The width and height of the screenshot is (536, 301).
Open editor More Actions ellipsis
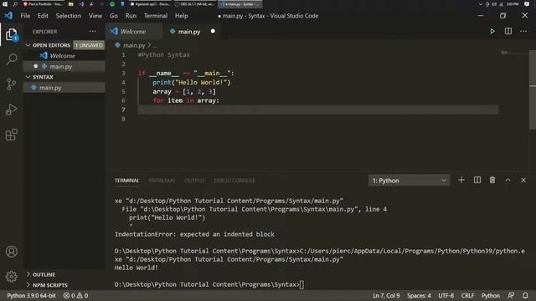pyautogui.click(x=523, y=32)
